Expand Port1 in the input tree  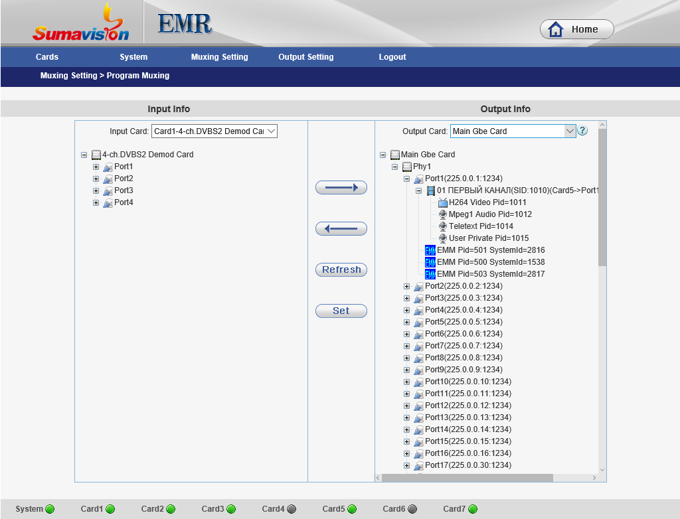coord(96,167)
